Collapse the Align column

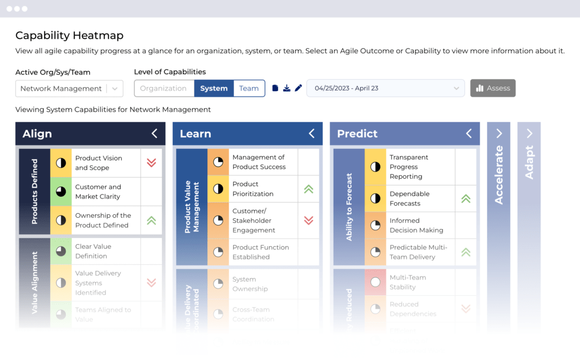click(x=155, y=133)
